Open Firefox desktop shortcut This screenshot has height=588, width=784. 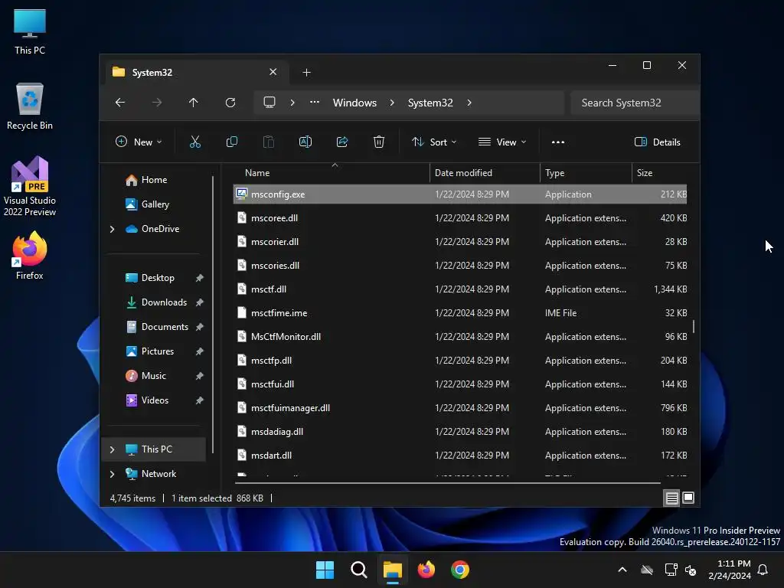coord(30,256)
